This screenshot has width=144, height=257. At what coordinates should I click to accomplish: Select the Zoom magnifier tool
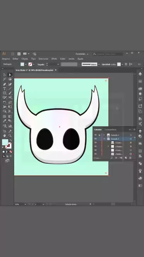[10, 136]
